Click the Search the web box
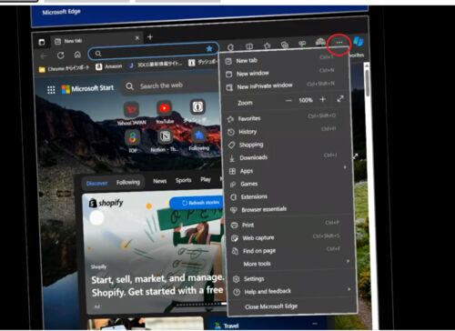Image resolution: width=455 pixels, height=331 pixels. (x=171, y=85)
